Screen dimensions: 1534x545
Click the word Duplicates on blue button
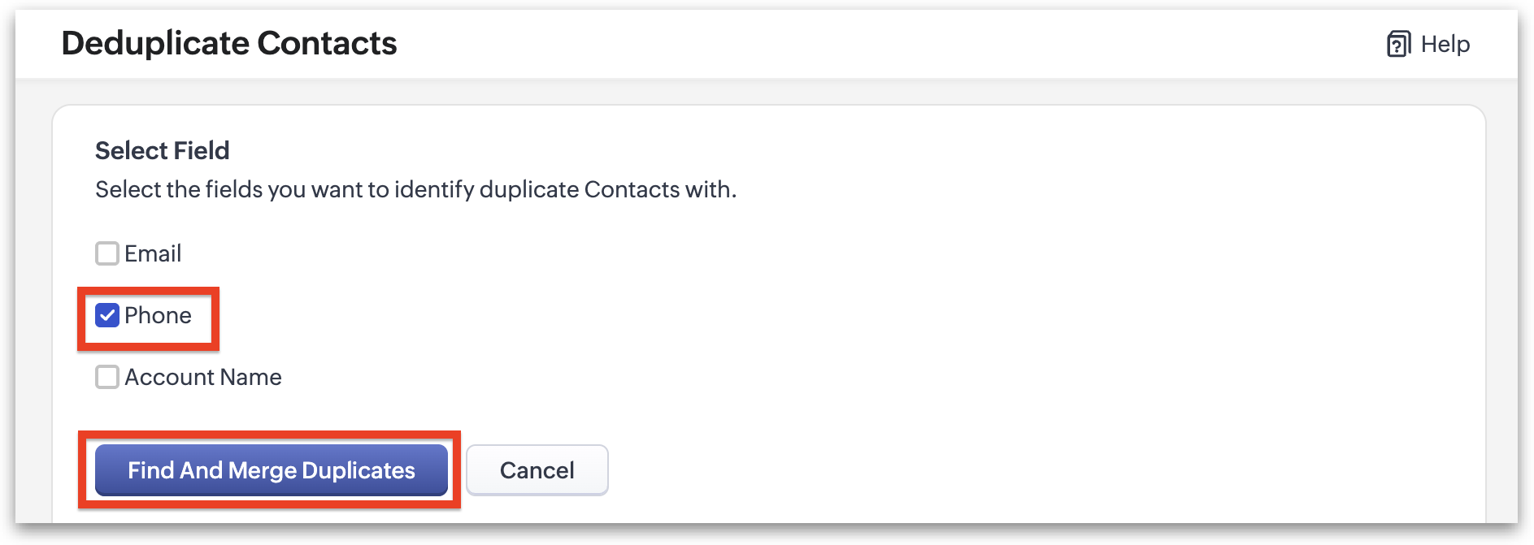(359, 470)
